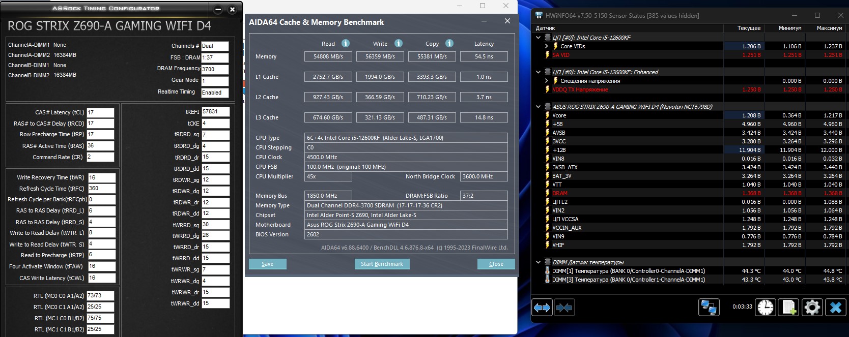Click lightning icon beside VDDQ TX row

point(548,89)
